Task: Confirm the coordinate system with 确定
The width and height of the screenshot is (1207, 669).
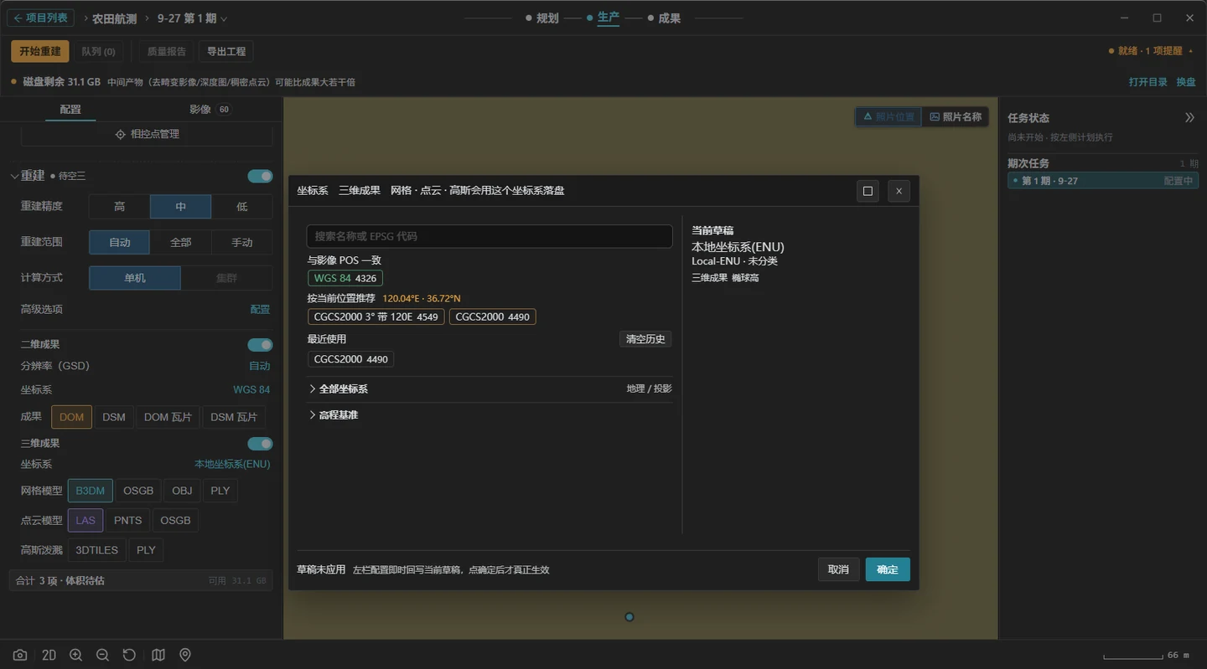Action: (x=888, y=569)
